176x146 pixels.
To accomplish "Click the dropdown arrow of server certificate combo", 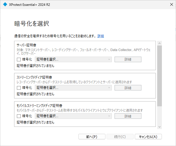I will pos(109,59).
